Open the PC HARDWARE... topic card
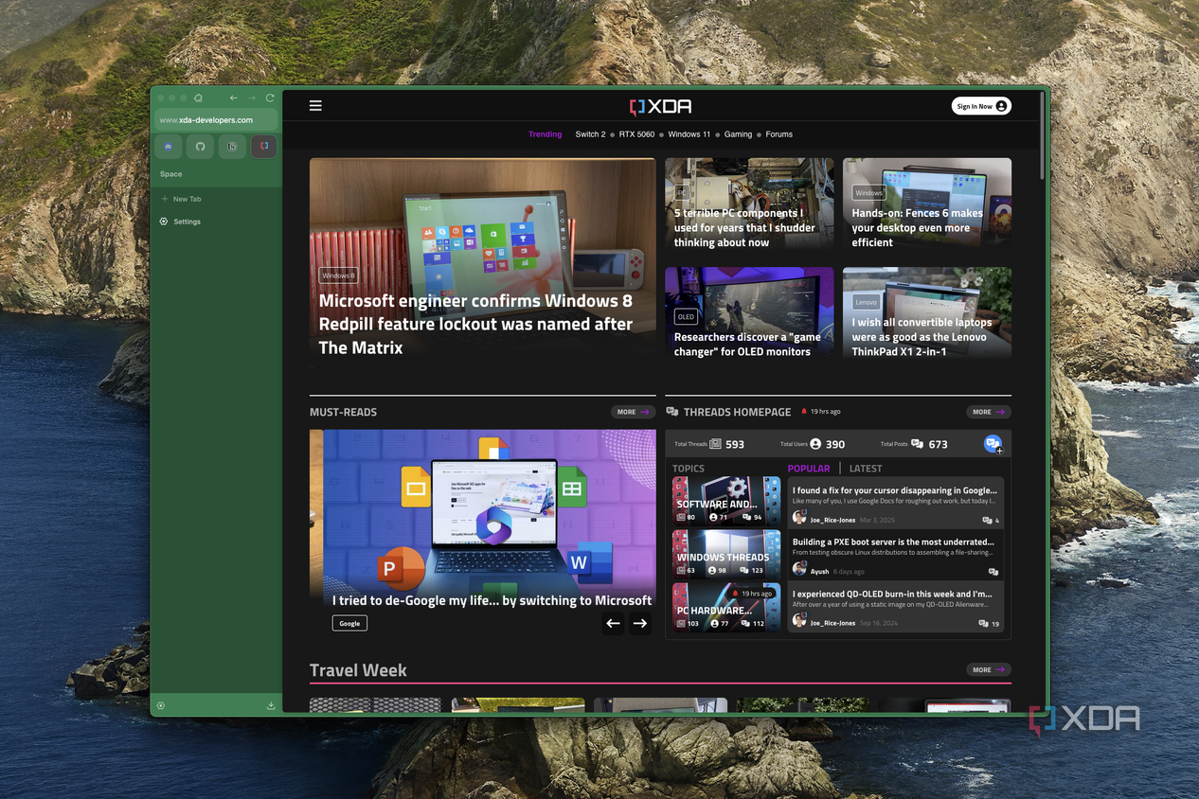The width and height of the screenshot is (1199, 799). [x=726, y=607]
